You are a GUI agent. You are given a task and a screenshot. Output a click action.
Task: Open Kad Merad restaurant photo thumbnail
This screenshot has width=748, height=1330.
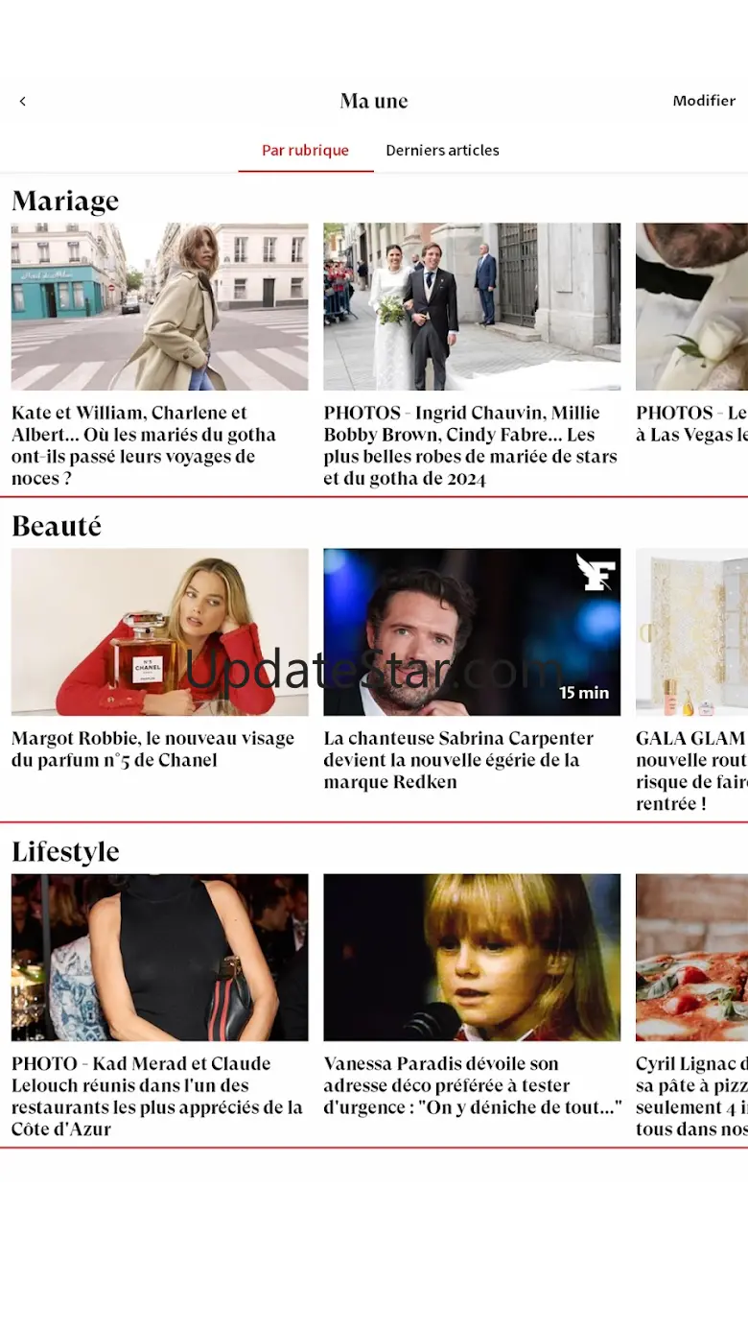[x=160, y=958]
